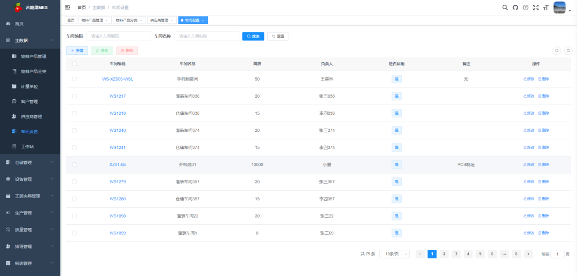This screenshot has width=577, height=276.
Task: Open 工作站 in the sidebar menu
Action: 28,146
